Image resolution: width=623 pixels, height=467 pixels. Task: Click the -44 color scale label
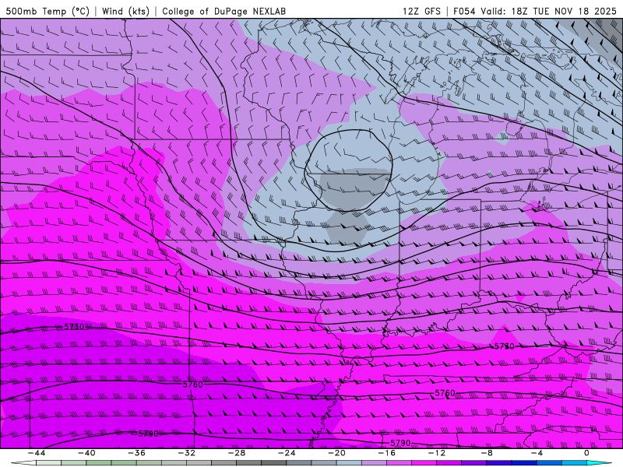pos(36,453)
